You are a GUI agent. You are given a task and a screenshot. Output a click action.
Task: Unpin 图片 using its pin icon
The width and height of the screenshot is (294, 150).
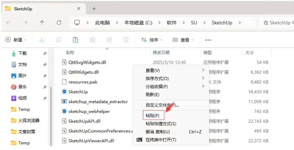[45, 76]
